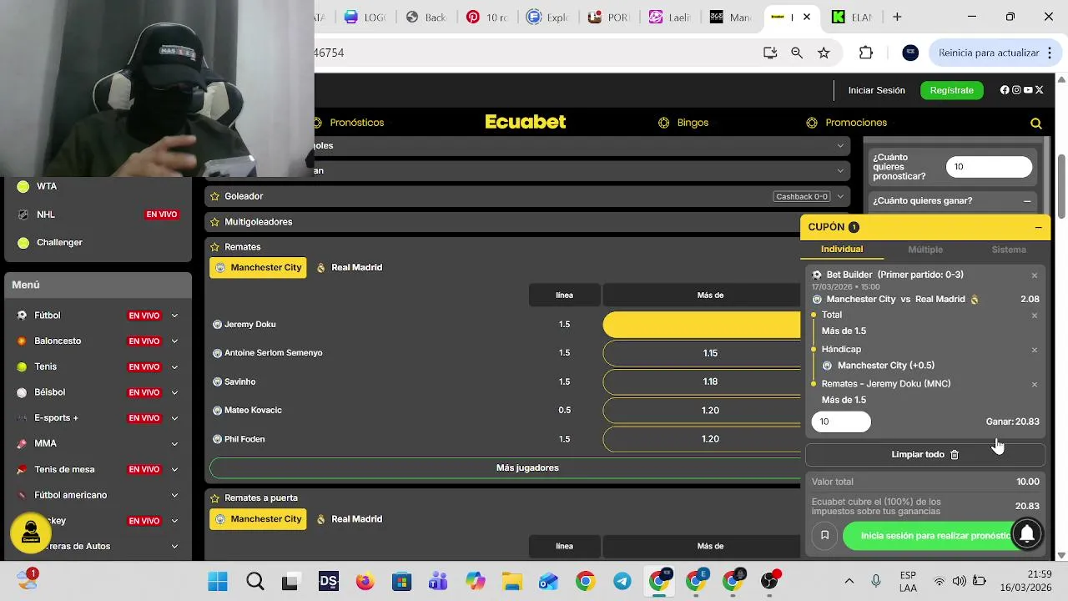The height and width of the screenshot is (601, 1068).
Task: Open the support agent chat icon
Action: point(31,532)
